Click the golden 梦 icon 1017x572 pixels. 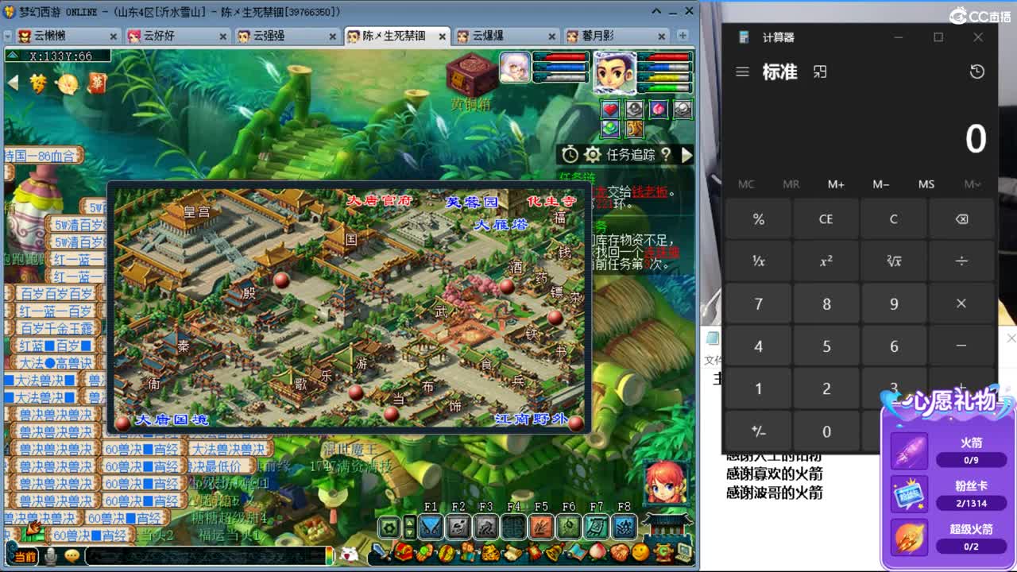38,83
